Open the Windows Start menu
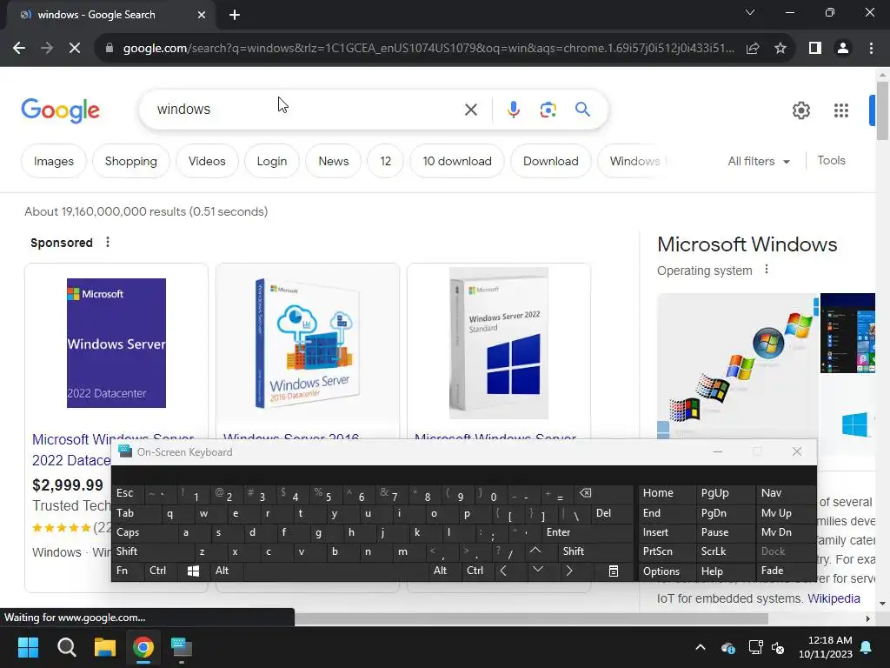Image resolution: width=890 pixels, height=668 pixels. pyautogui.click(x=28, y=647)
